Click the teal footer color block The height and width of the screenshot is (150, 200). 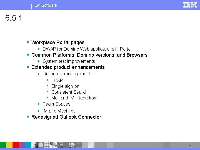tap(28, 145)
